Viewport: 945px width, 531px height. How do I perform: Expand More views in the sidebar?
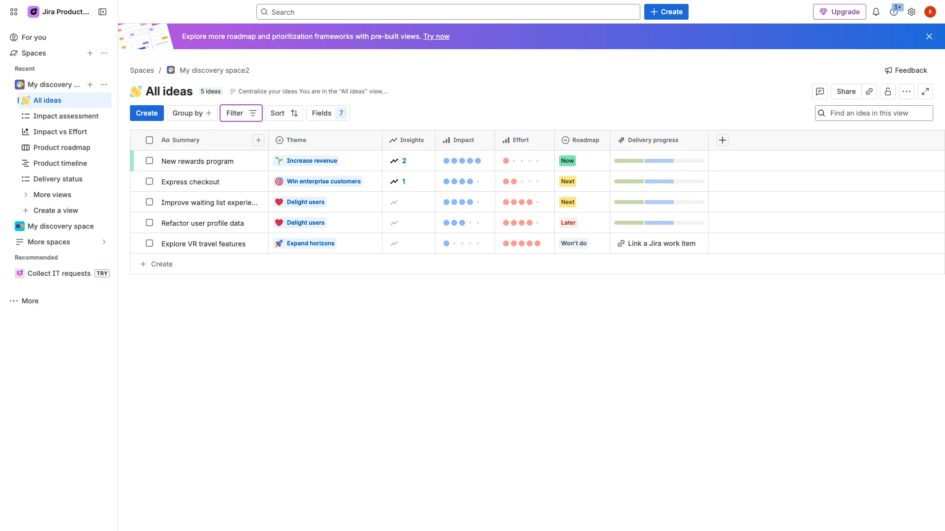point(53,195)
